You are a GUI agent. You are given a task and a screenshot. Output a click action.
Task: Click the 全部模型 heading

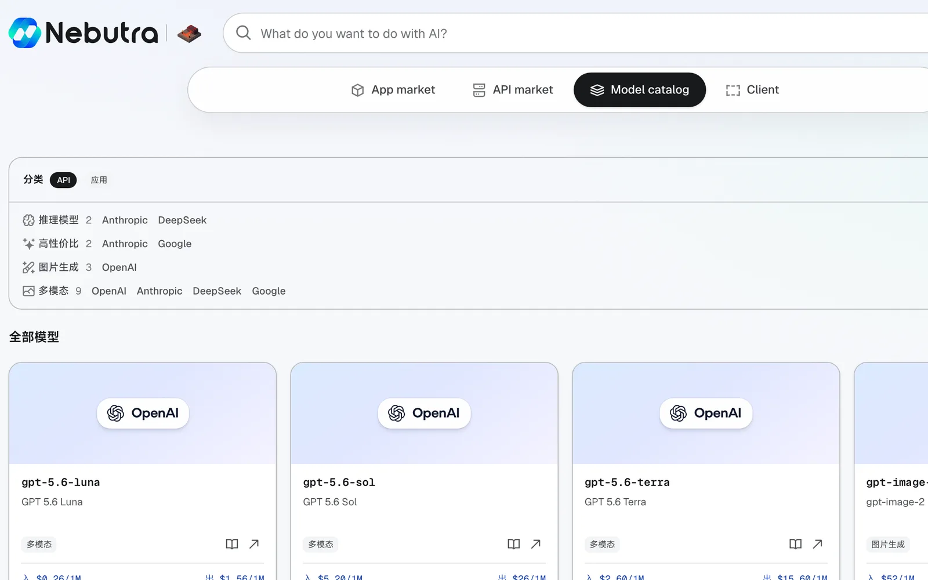point(34,337)
